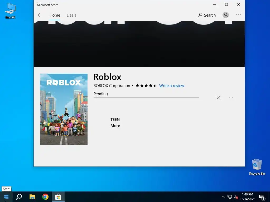Maximize the Microsoft Store window
This screenshot has height=202, width=270.
pos(226,5)
